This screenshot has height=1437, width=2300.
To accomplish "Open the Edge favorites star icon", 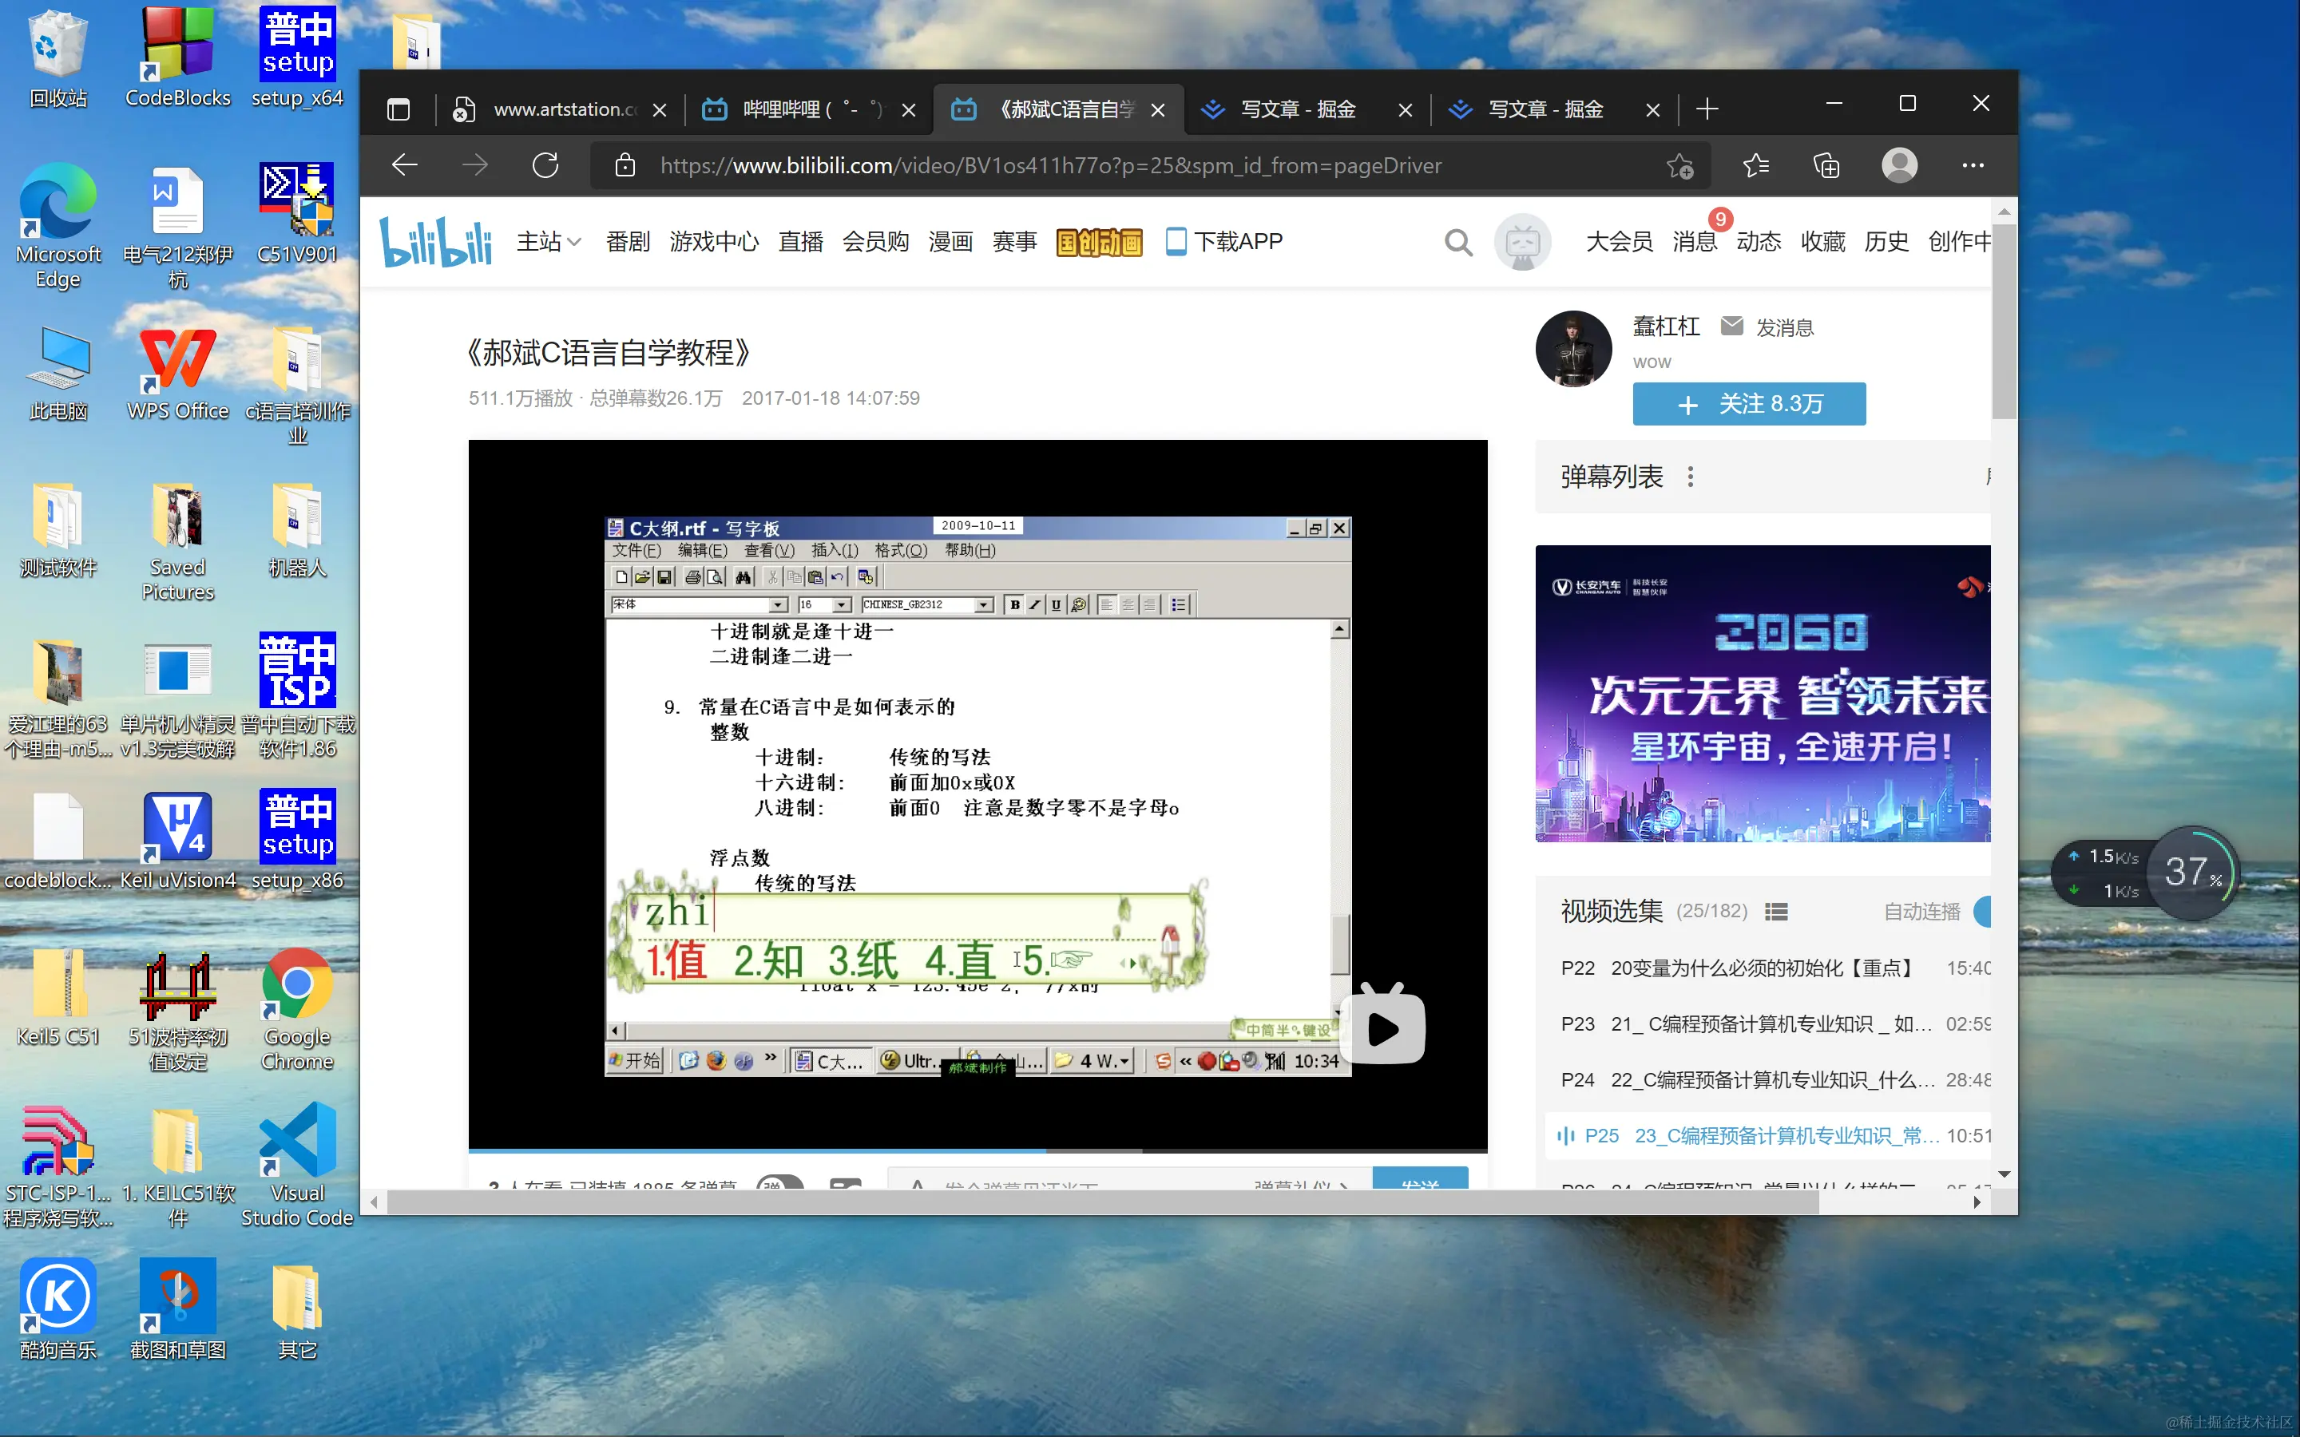I will coord(1755,165).
